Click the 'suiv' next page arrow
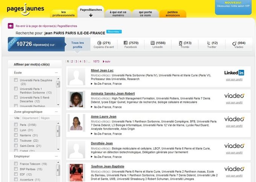This screenshot has height=182, width=256. (107, 61)
